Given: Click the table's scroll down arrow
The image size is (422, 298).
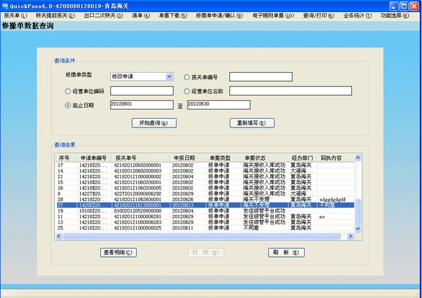Looking at the screenshot, I should [x=359, y=230].
